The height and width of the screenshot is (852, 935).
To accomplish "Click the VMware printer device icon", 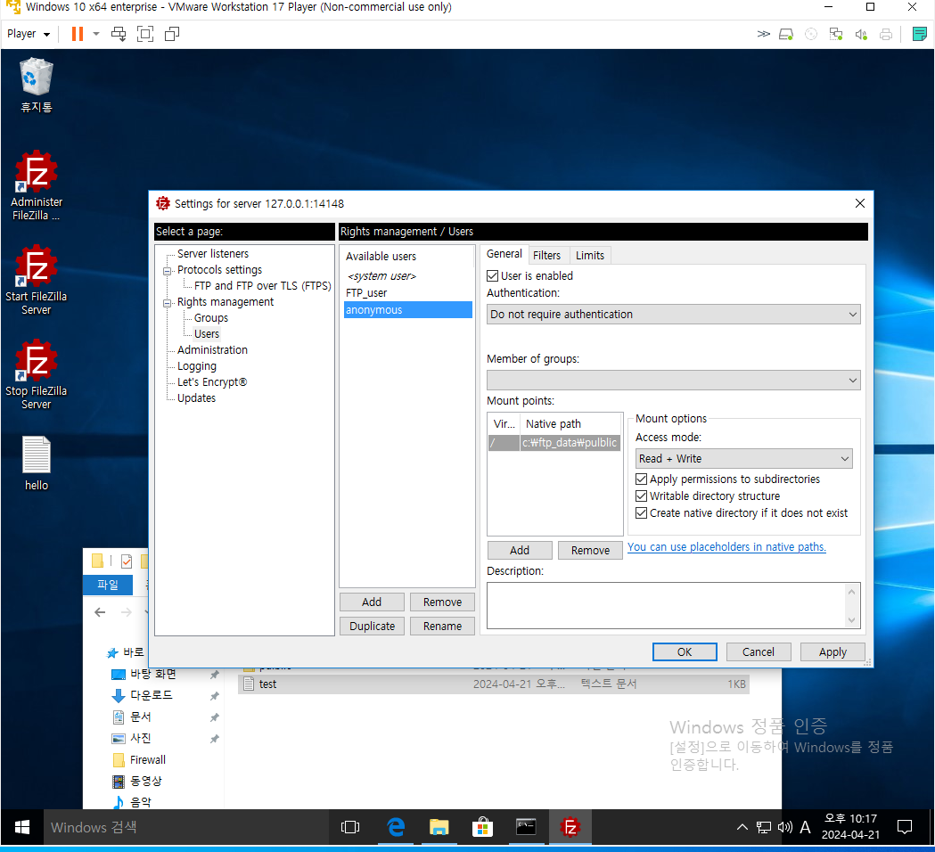I will 886,35.
